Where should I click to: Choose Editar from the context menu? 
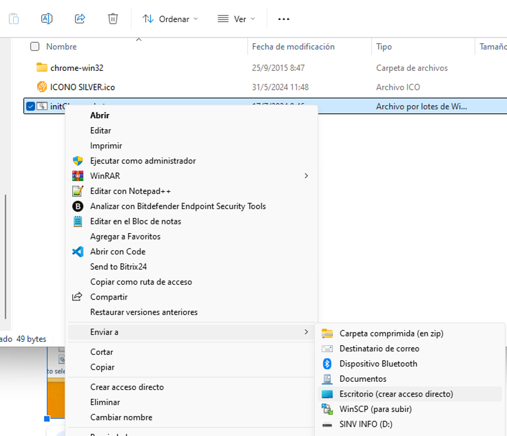101,130
